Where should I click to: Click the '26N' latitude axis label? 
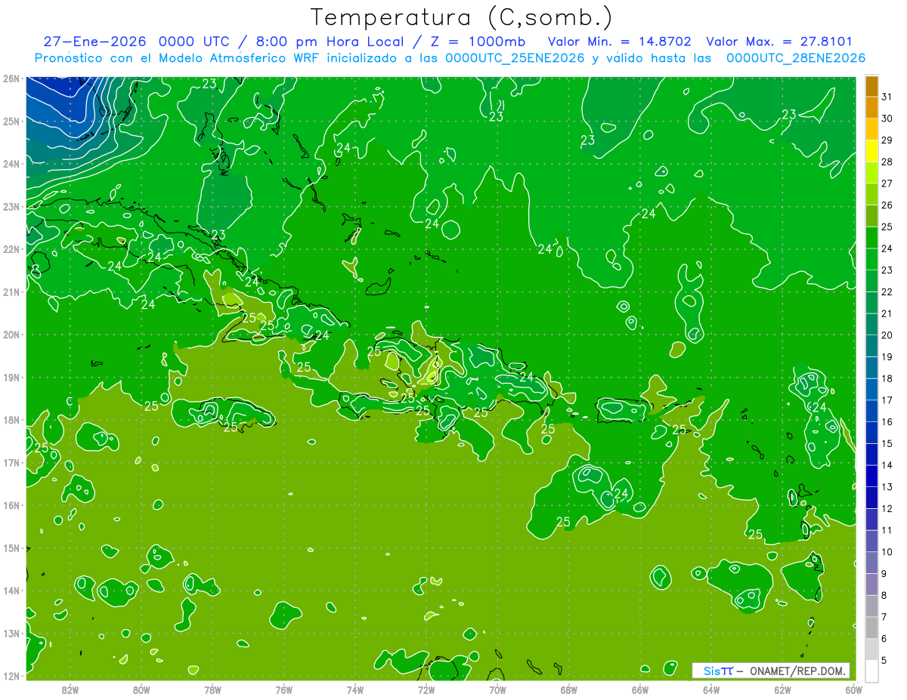click(11, 78)
